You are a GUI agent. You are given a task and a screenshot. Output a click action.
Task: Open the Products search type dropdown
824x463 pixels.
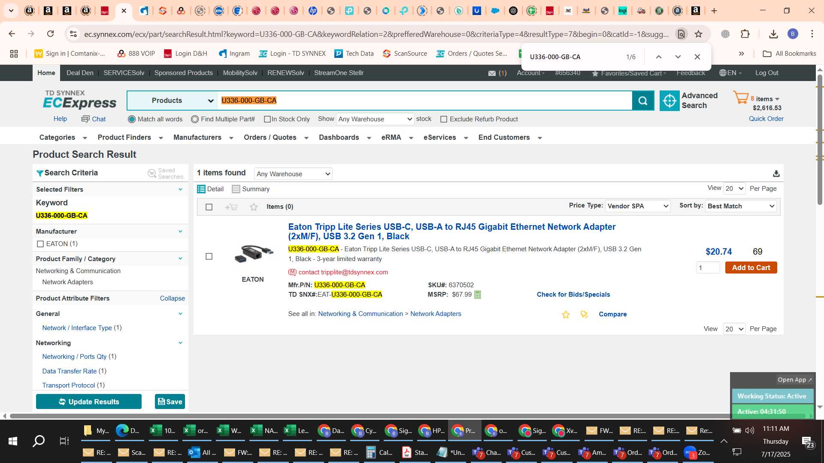pyautogui.click(x=173, y=100)
